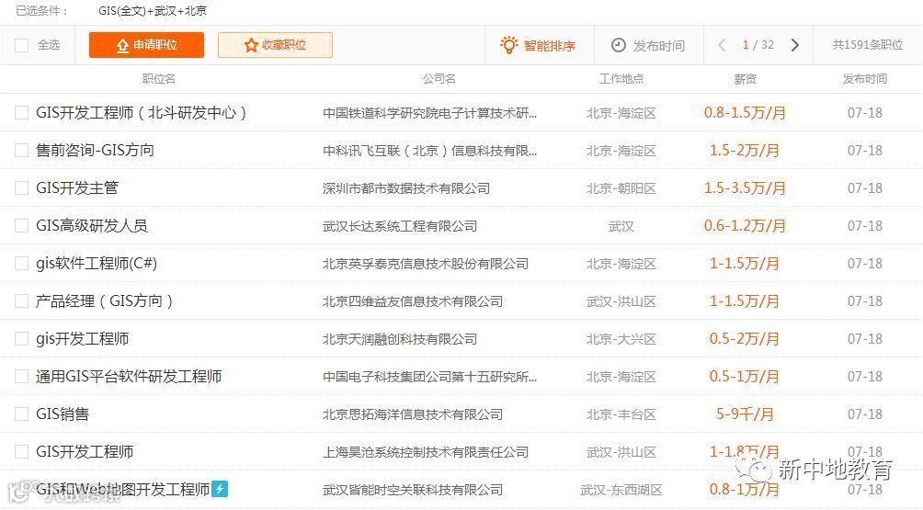Check the box for 售前咨询-GIS方向

tap(22, 150)
